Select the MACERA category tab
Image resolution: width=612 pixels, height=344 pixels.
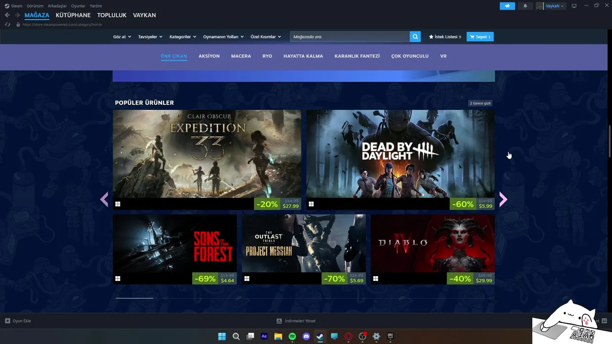tap(241, 56)
